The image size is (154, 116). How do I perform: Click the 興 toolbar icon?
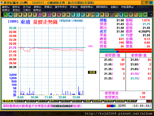pyautogui.click(x=102, y=14)
